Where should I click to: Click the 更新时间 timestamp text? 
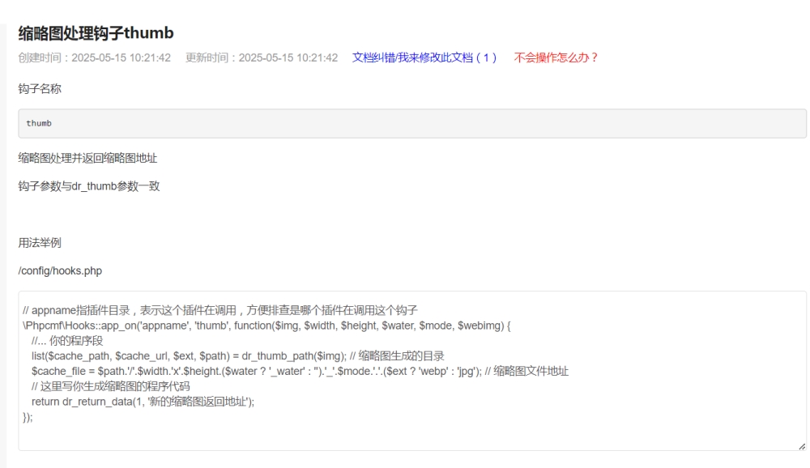tap(262, 58)
